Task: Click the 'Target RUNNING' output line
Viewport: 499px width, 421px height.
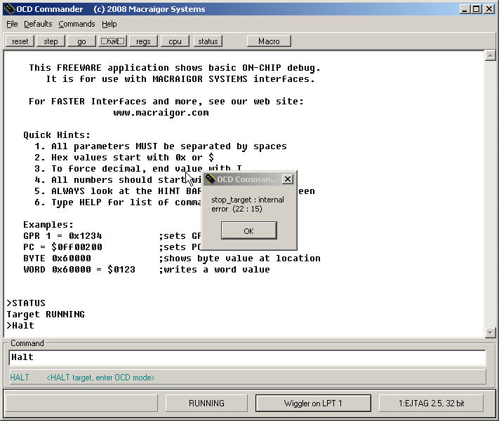Action: click(46, 315)
